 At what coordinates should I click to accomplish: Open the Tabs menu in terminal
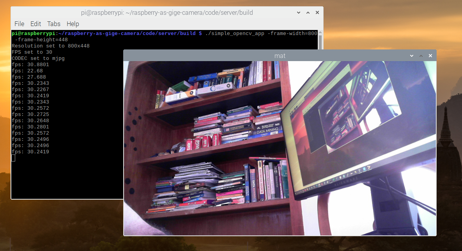click(54, 24)
